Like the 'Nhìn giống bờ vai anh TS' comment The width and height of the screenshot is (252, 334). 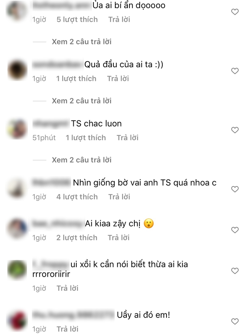tap(235, 189)
